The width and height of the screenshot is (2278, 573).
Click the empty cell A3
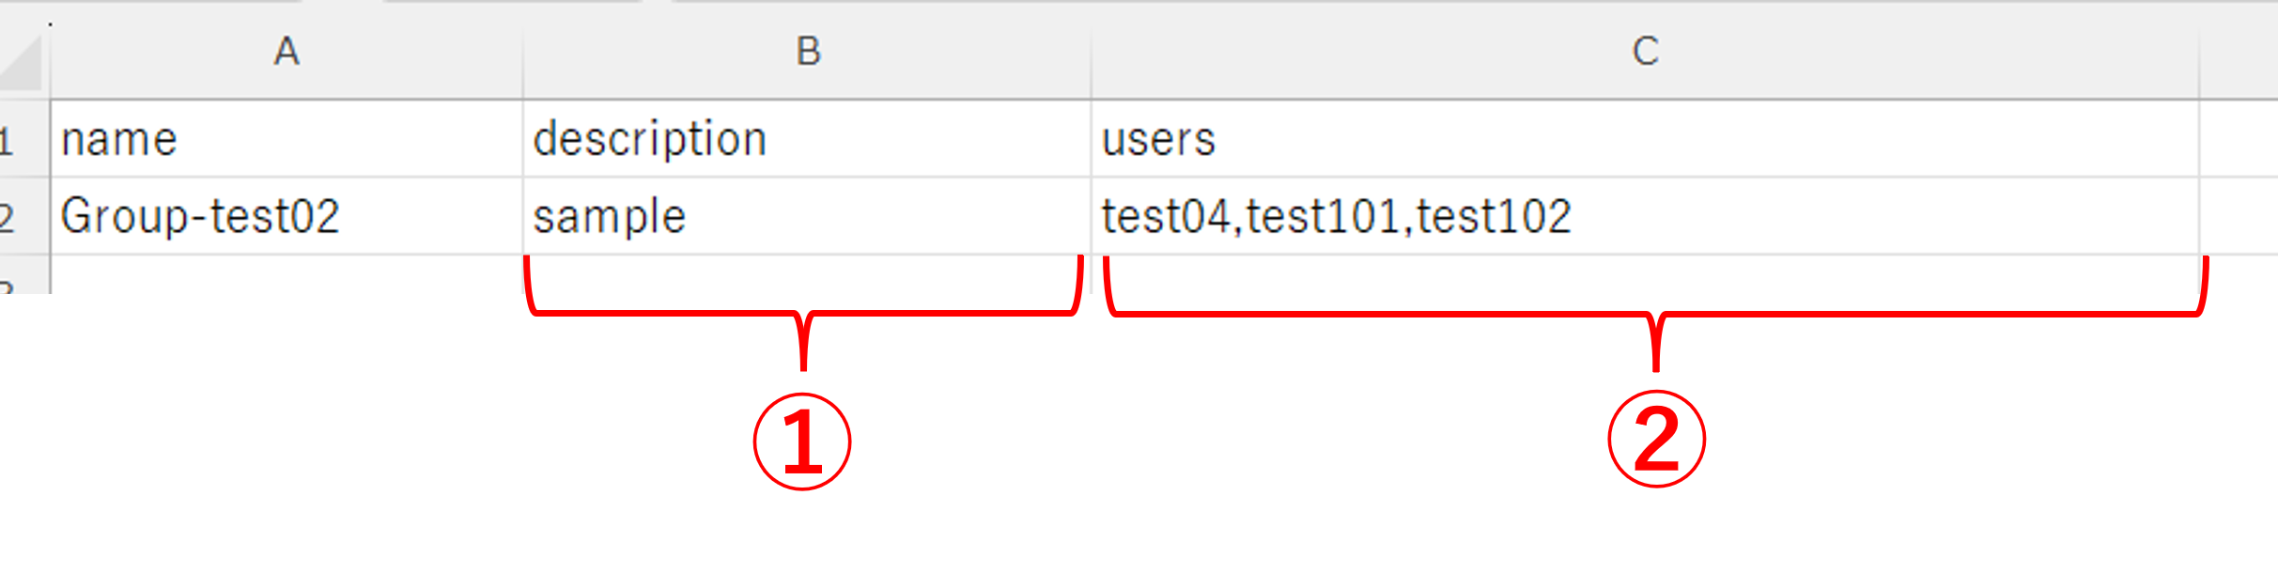287,275
